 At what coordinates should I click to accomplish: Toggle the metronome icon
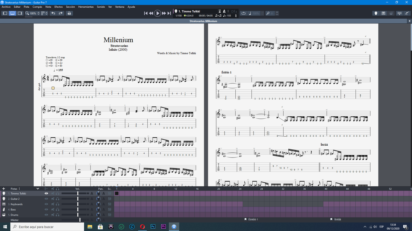pyautogui.click(x=224, y=11)
